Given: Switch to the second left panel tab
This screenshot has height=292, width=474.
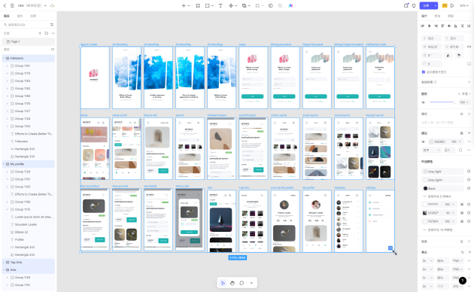Looking at the screenshot, I should click(20, 16).
